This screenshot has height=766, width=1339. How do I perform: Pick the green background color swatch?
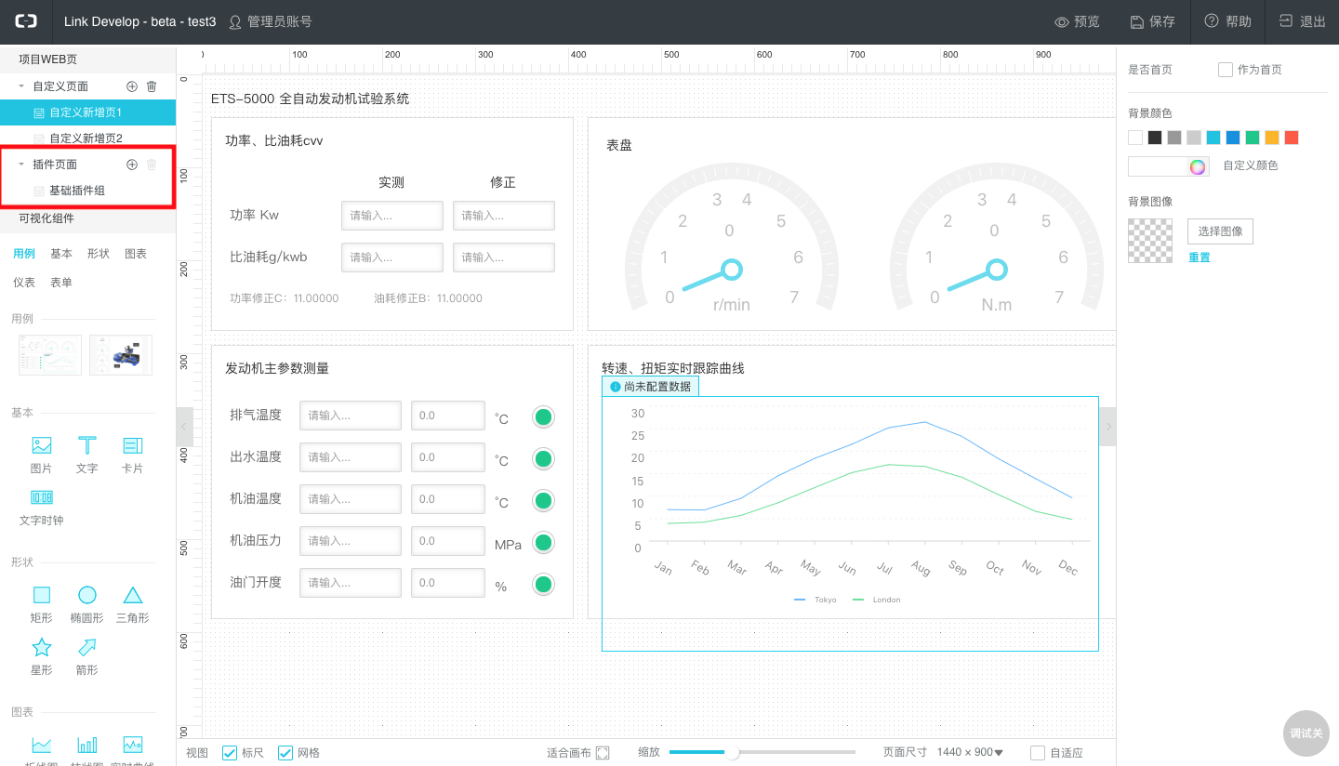tap(1253, 138)
